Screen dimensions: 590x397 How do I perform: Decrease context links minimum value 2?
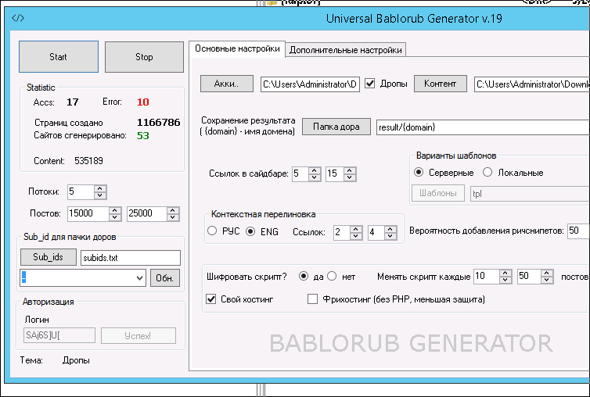coord(355,237)
